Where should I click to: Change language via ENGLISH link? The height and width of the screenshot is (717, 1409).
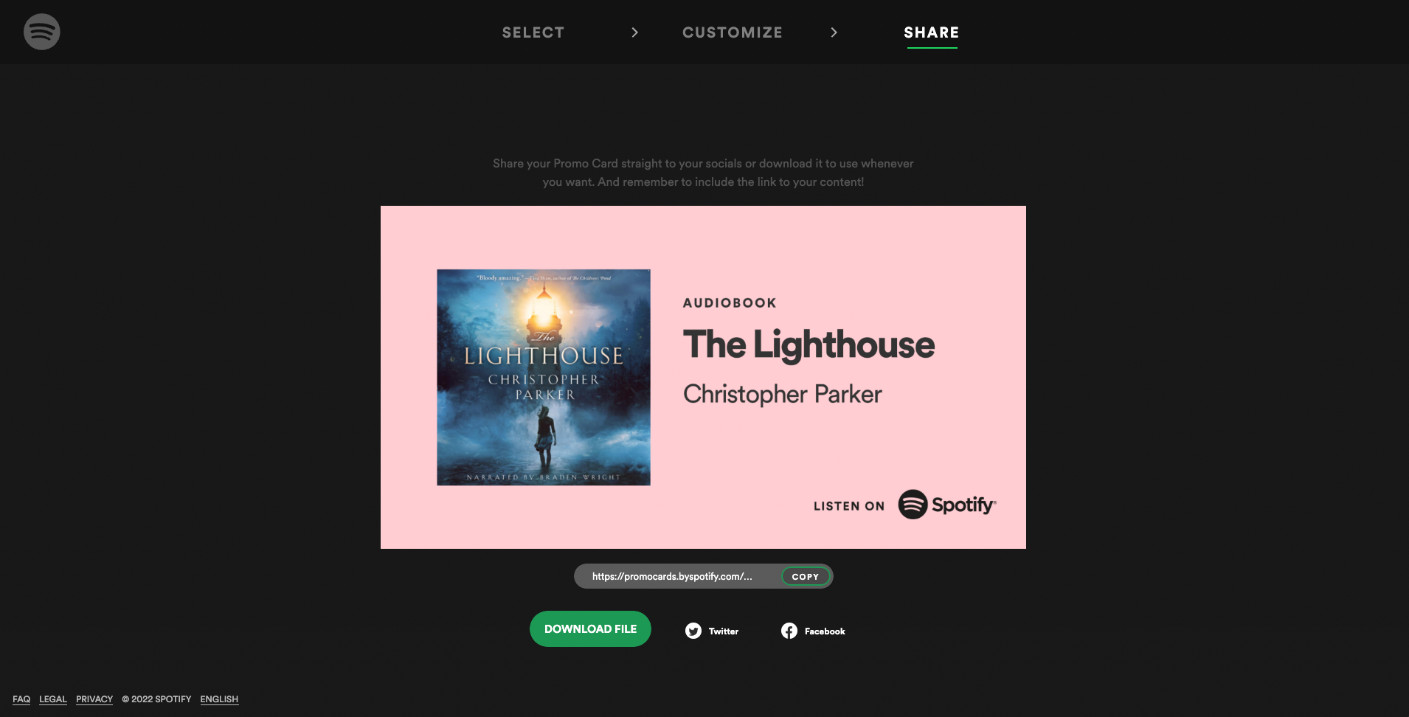pyautogui.click(x=219, y=699)
